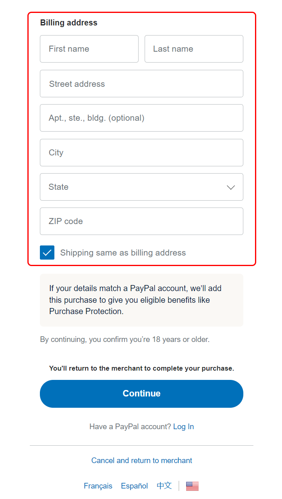Screen dimensions: 282x499
Task: Switch language to 中文
Action: (164, 486)
